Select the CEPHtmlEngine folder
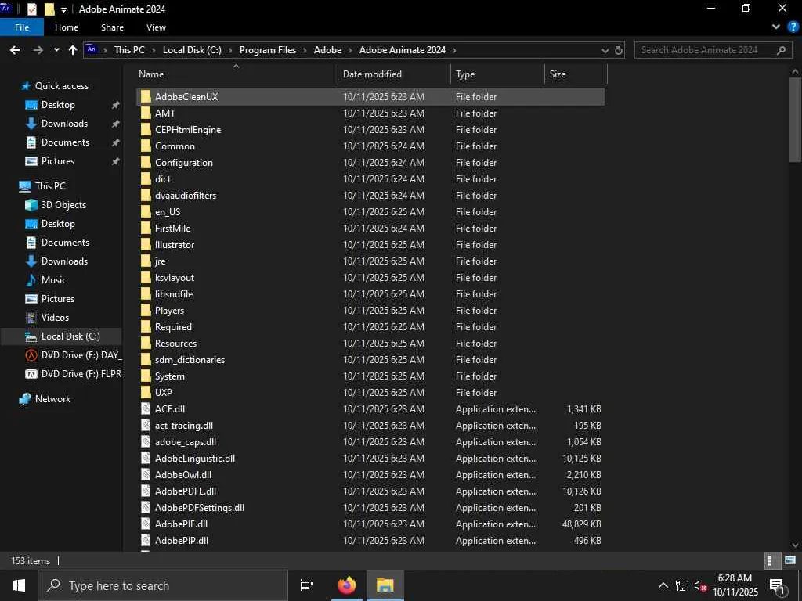This screenshot has width=802, height=601. coord(188,130)
